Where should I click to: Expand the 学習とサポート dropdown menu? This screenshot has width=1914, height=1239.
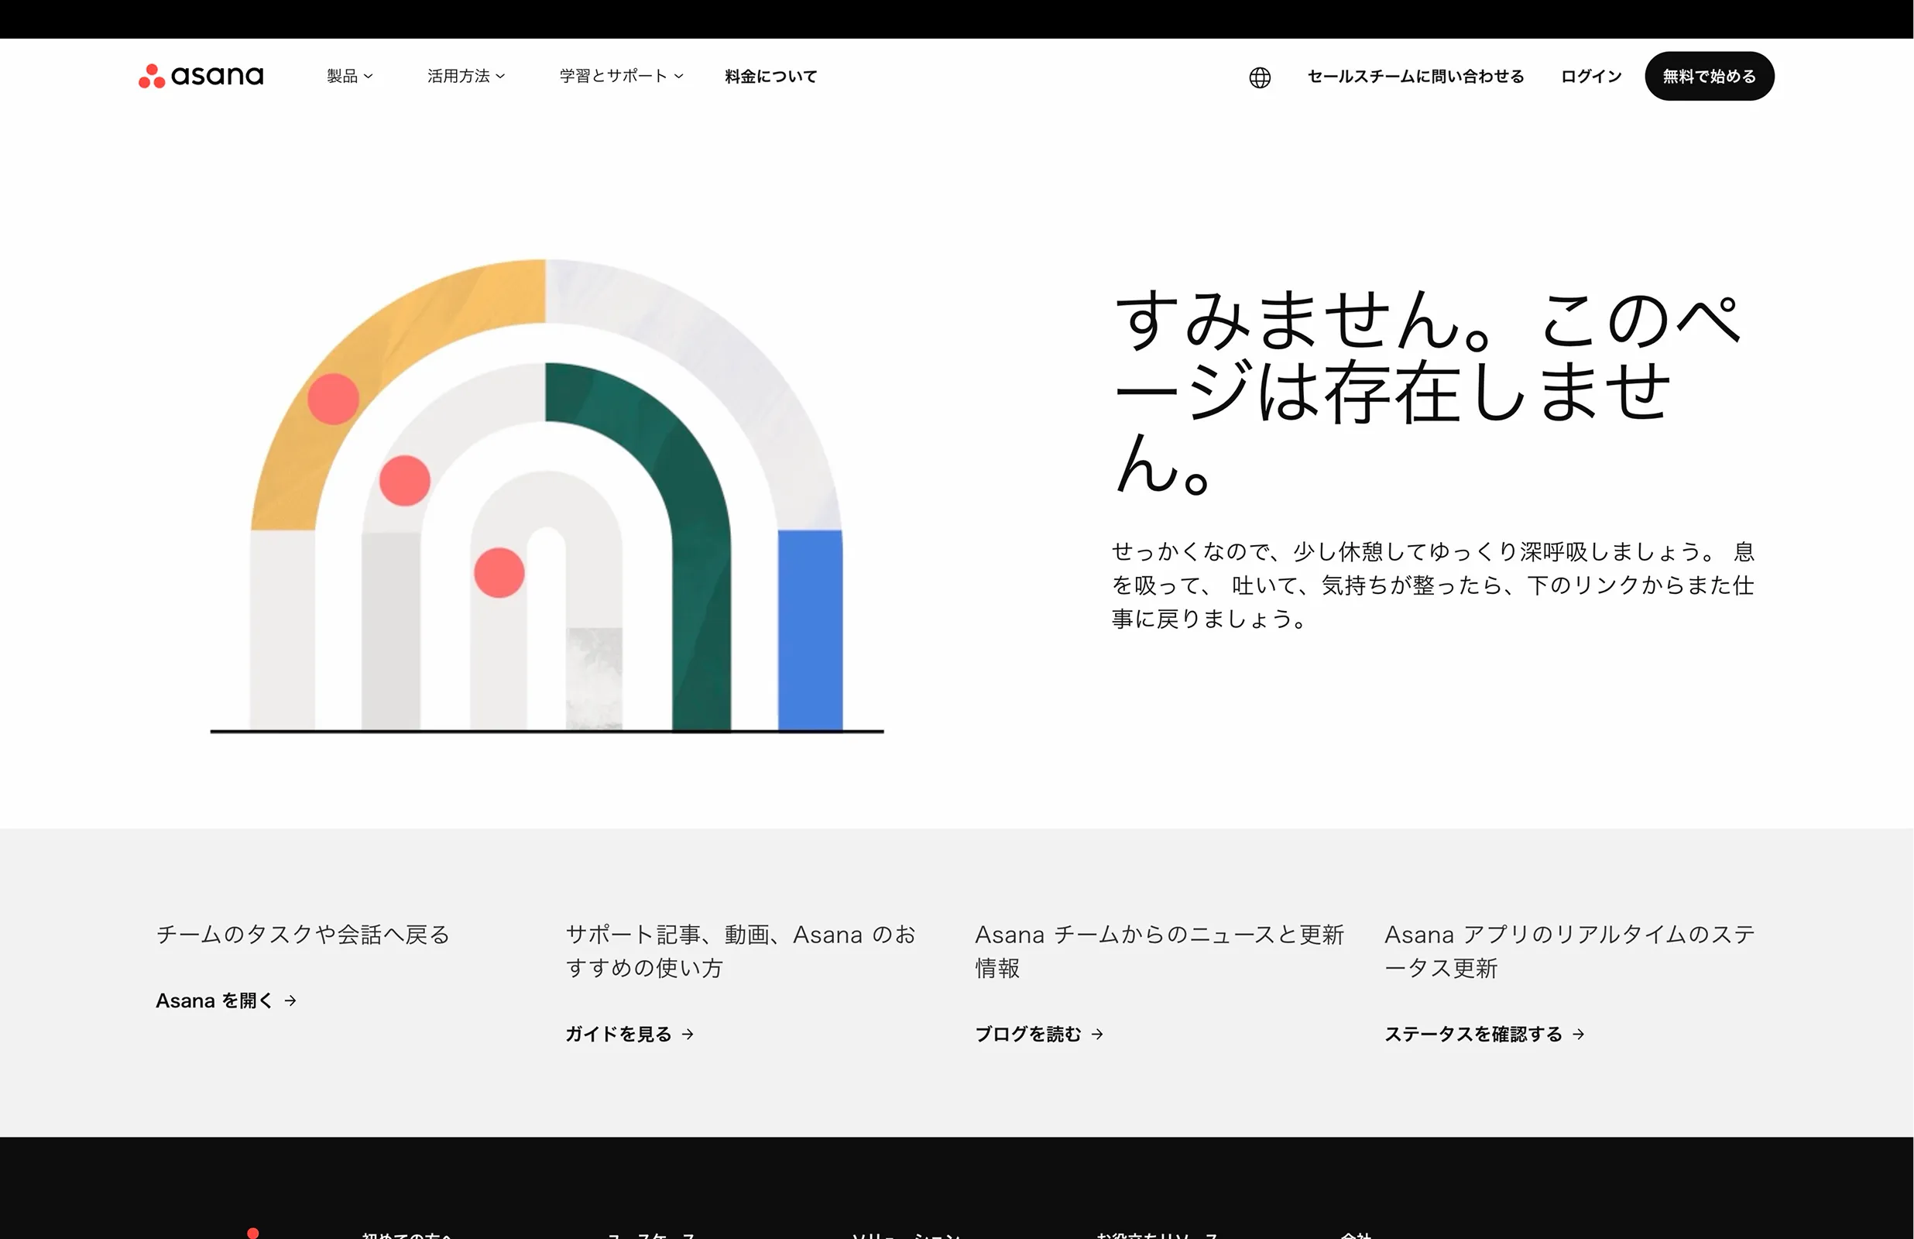click(622, 76)
